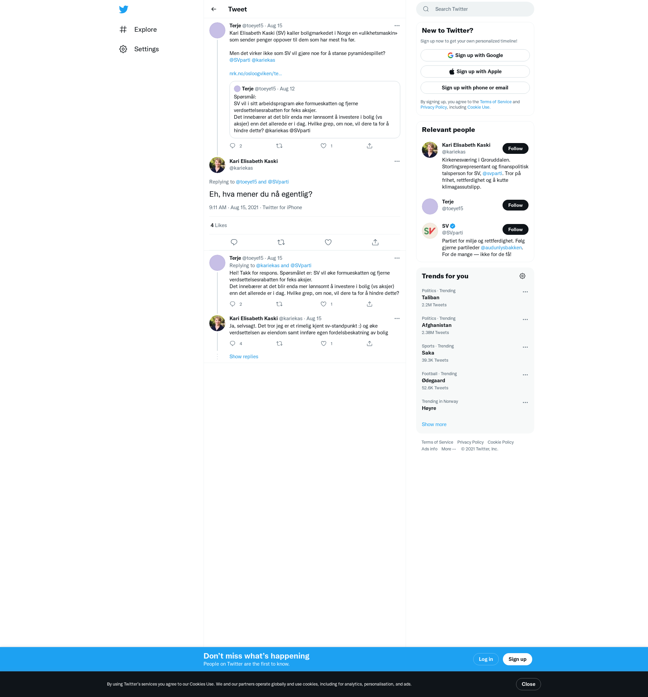Open the @audunlysbakken mention
Image resolution: width=648 pixels, height=697 pixels.
coord(501,248)
